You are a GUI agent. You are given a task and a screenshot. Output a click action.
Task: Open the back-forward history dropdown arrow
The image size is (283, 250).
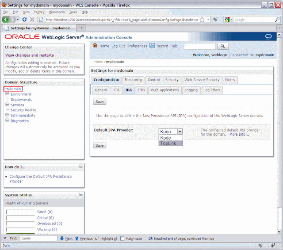pyautogui.click(x=18, y=20)
